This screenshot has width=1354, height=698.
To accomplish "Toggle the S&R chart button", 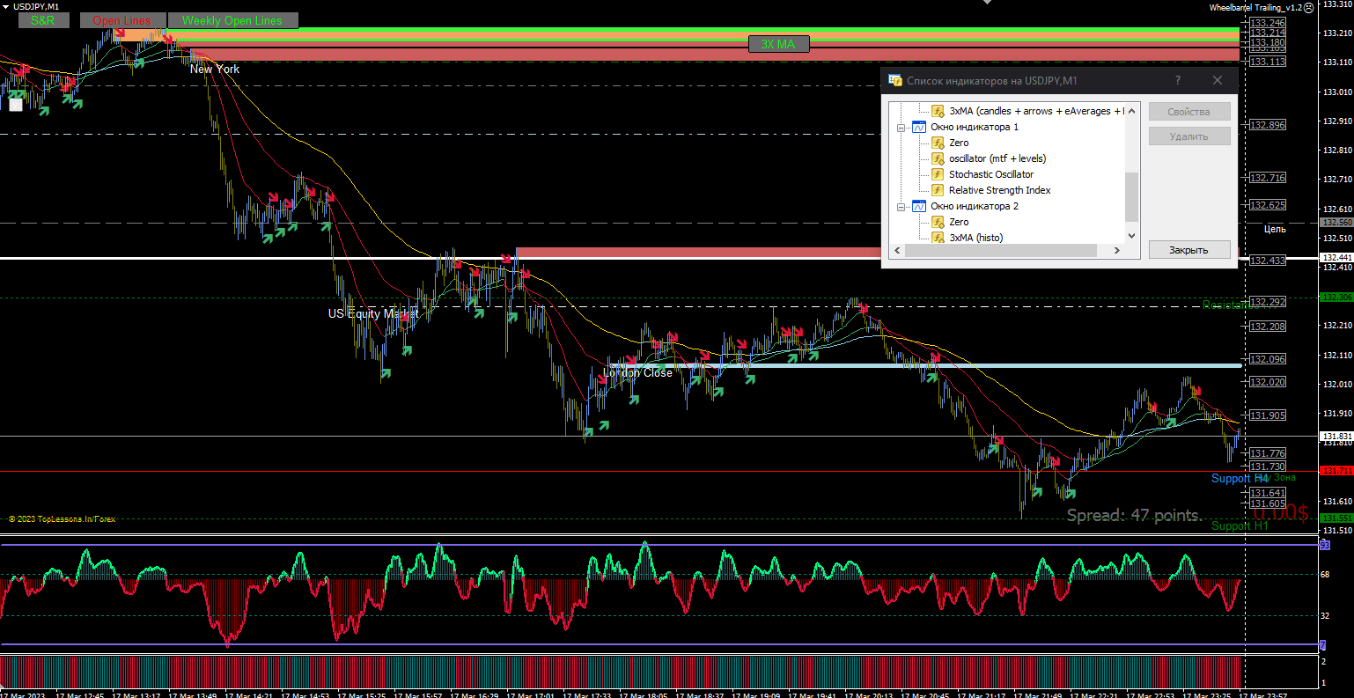I will 42,20.
